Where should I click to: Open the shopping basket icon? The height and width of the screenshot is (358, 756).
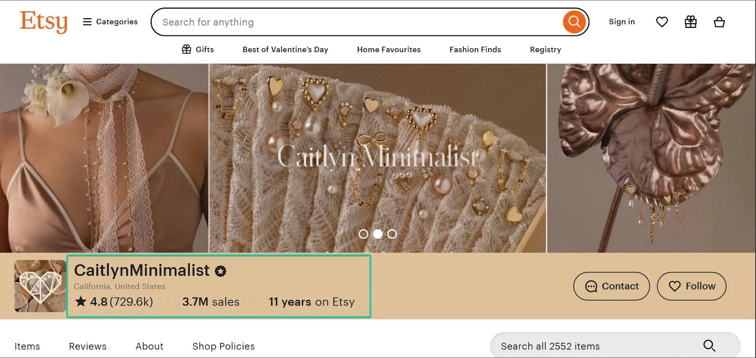[719, 22]
